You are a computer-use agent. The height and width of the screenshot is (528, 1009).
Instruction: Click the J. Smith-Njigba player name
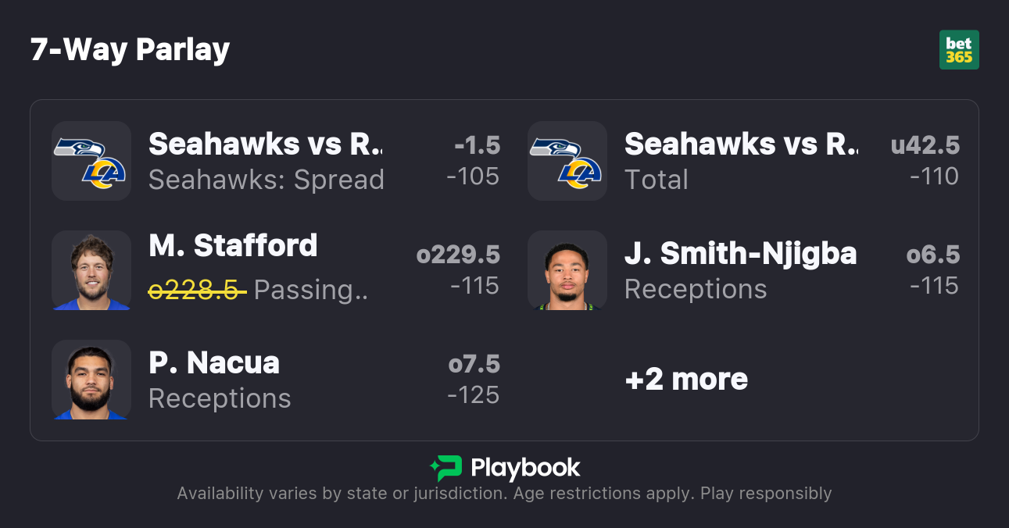pyautogui.click(x=740, y=253)
